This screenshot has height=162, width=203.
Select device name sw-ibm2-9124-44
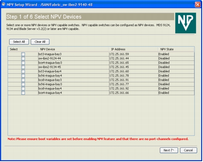click(x=50, y=58)
